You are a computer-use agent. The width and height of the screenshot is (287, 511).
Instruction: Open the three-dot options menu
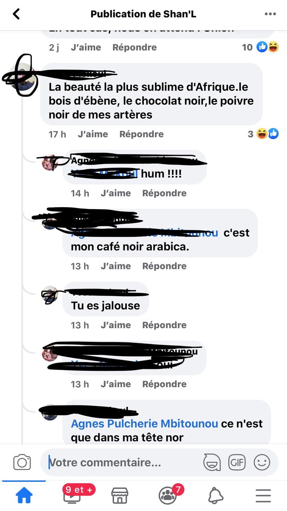pyautogui.click(x=270, y=14)
